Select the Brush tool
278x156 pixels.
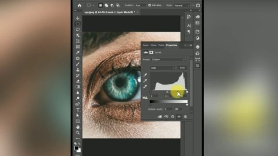78,64
